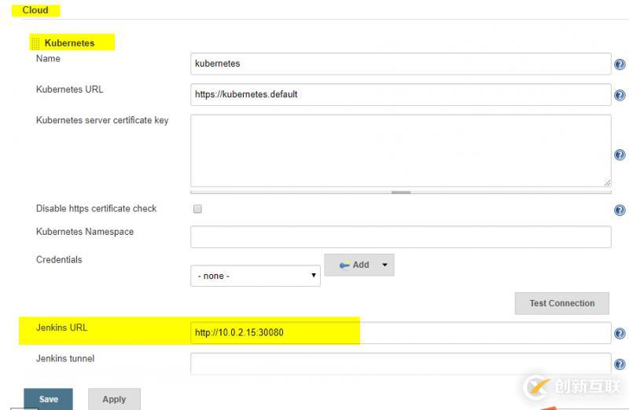Click the textarea corner resize grip
The image size is (629, 410).
tap(607, 183)
